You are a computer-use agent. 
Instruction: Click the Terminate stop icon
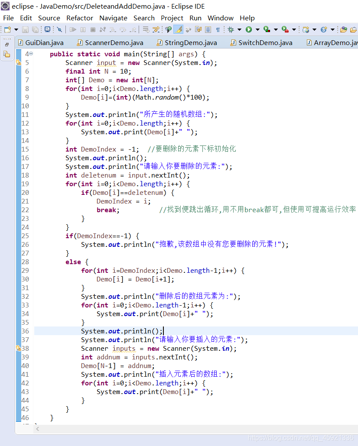click(x=93, y=29)
